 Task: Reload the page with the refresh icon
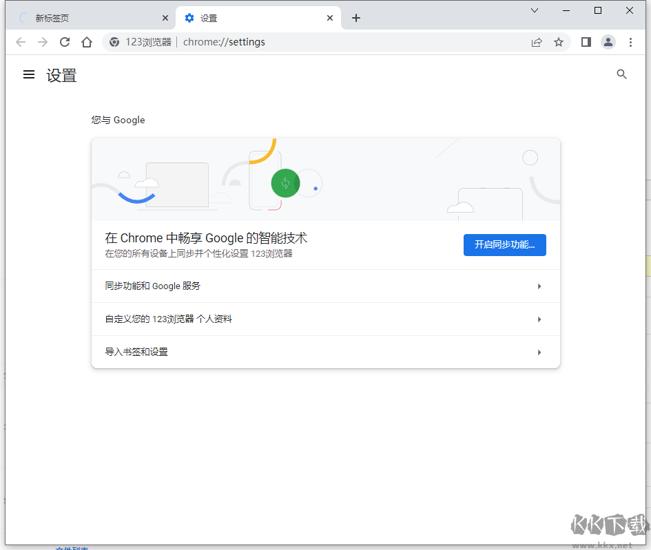click(64, 42)
